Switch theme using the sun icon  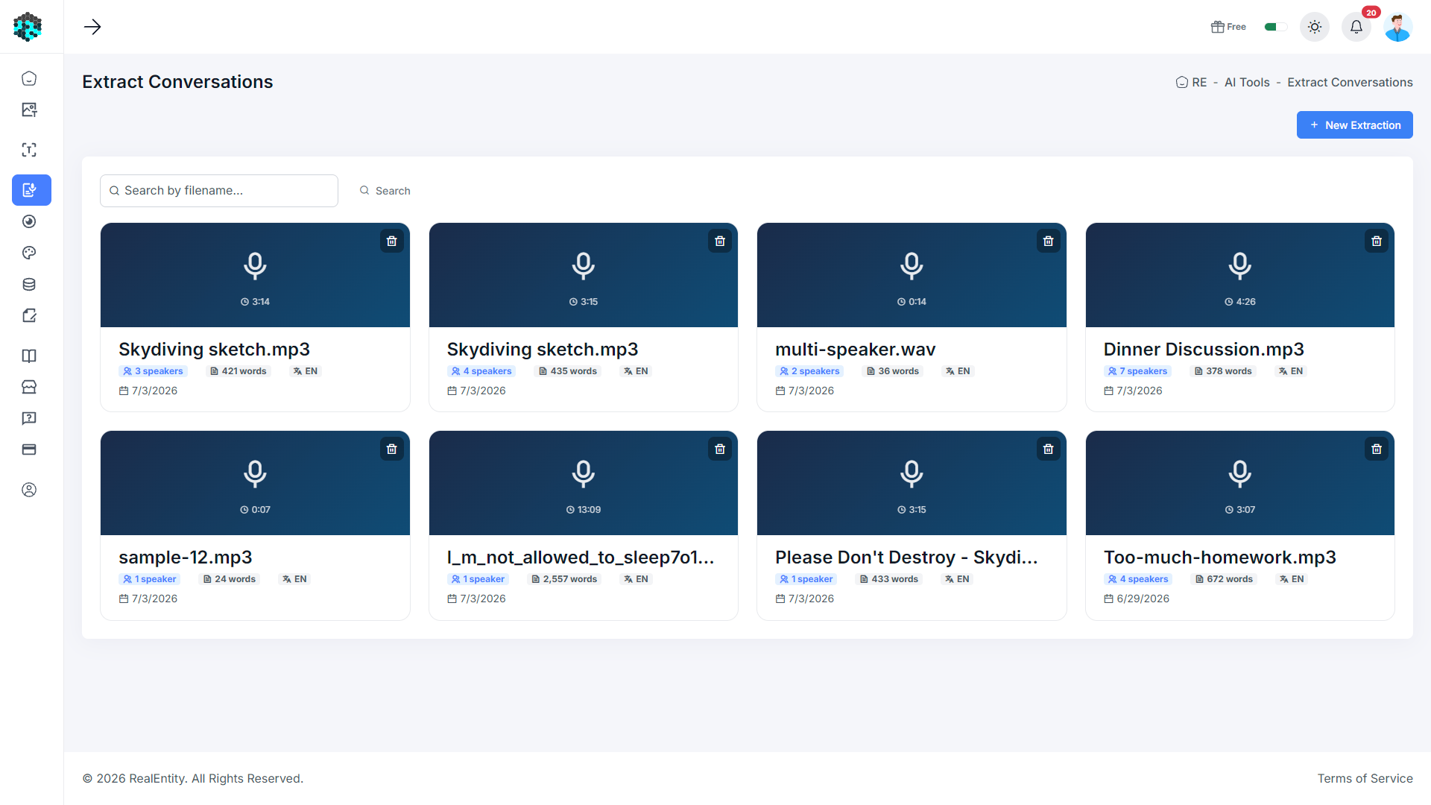pyautogui.click(x=1315, y=27)
